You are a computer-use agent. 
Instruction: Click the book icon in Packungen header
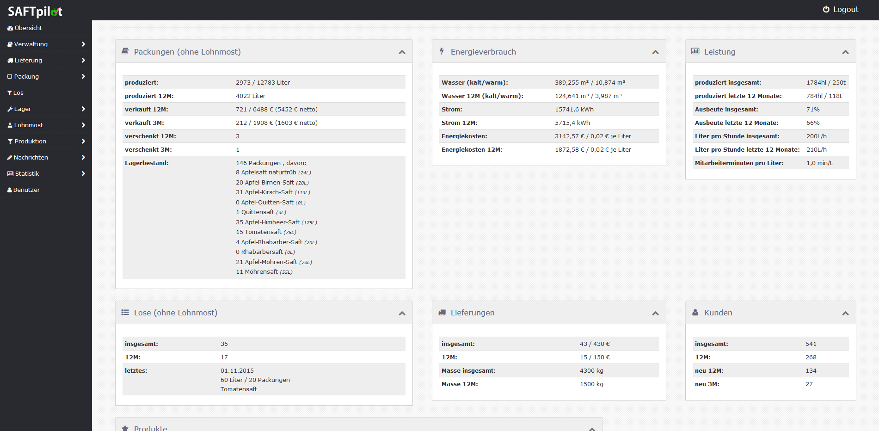pos(125,51)
